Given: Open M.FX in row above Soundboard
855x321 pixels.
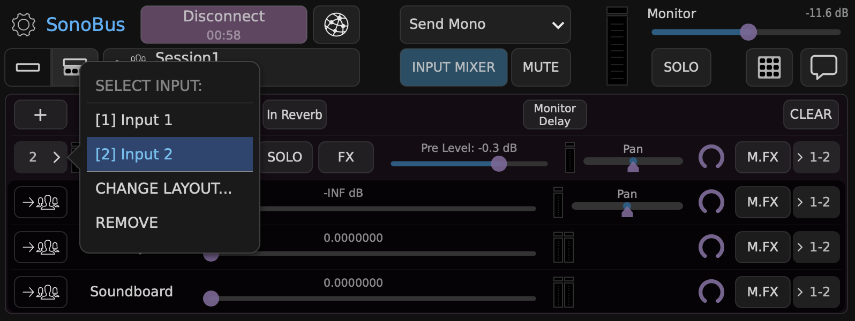Looking at the screenshot, I should [763, 247].
